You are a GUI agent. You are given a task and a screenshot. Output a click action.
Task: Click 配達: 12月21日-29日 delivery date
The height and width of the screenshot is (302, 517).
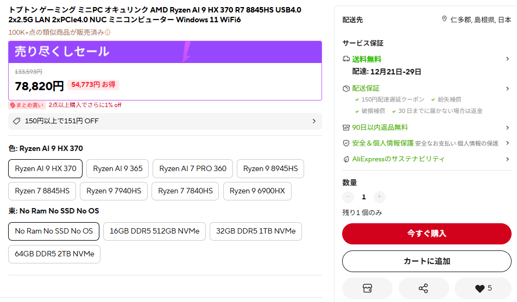(x=387, y=72)
